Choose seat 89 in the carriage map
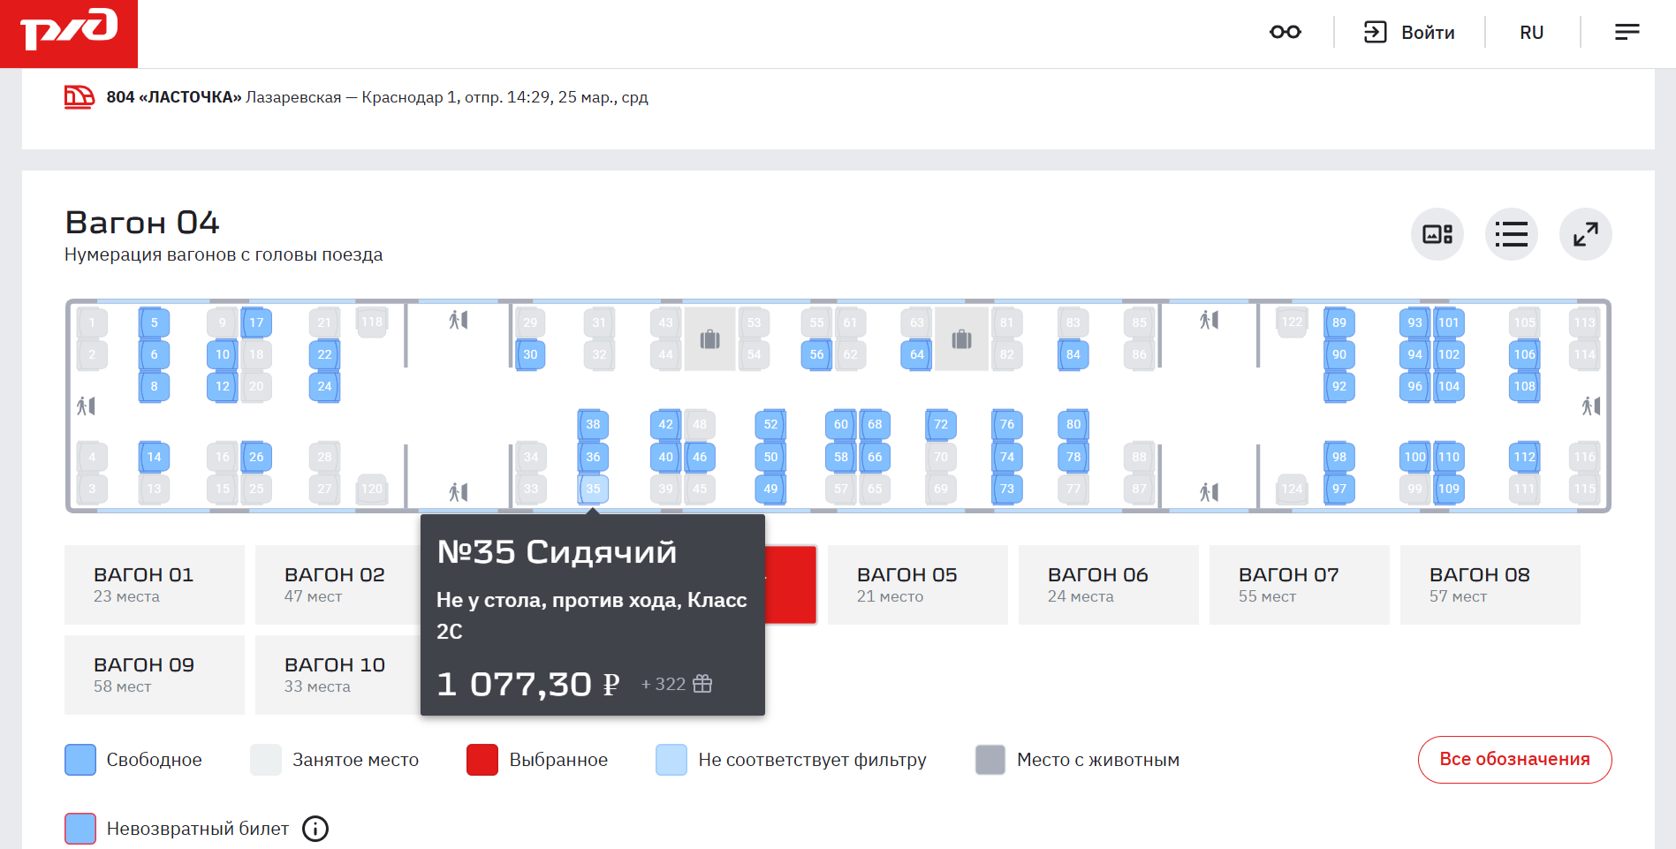1676x849 pixels. (x=1339, y=322)
